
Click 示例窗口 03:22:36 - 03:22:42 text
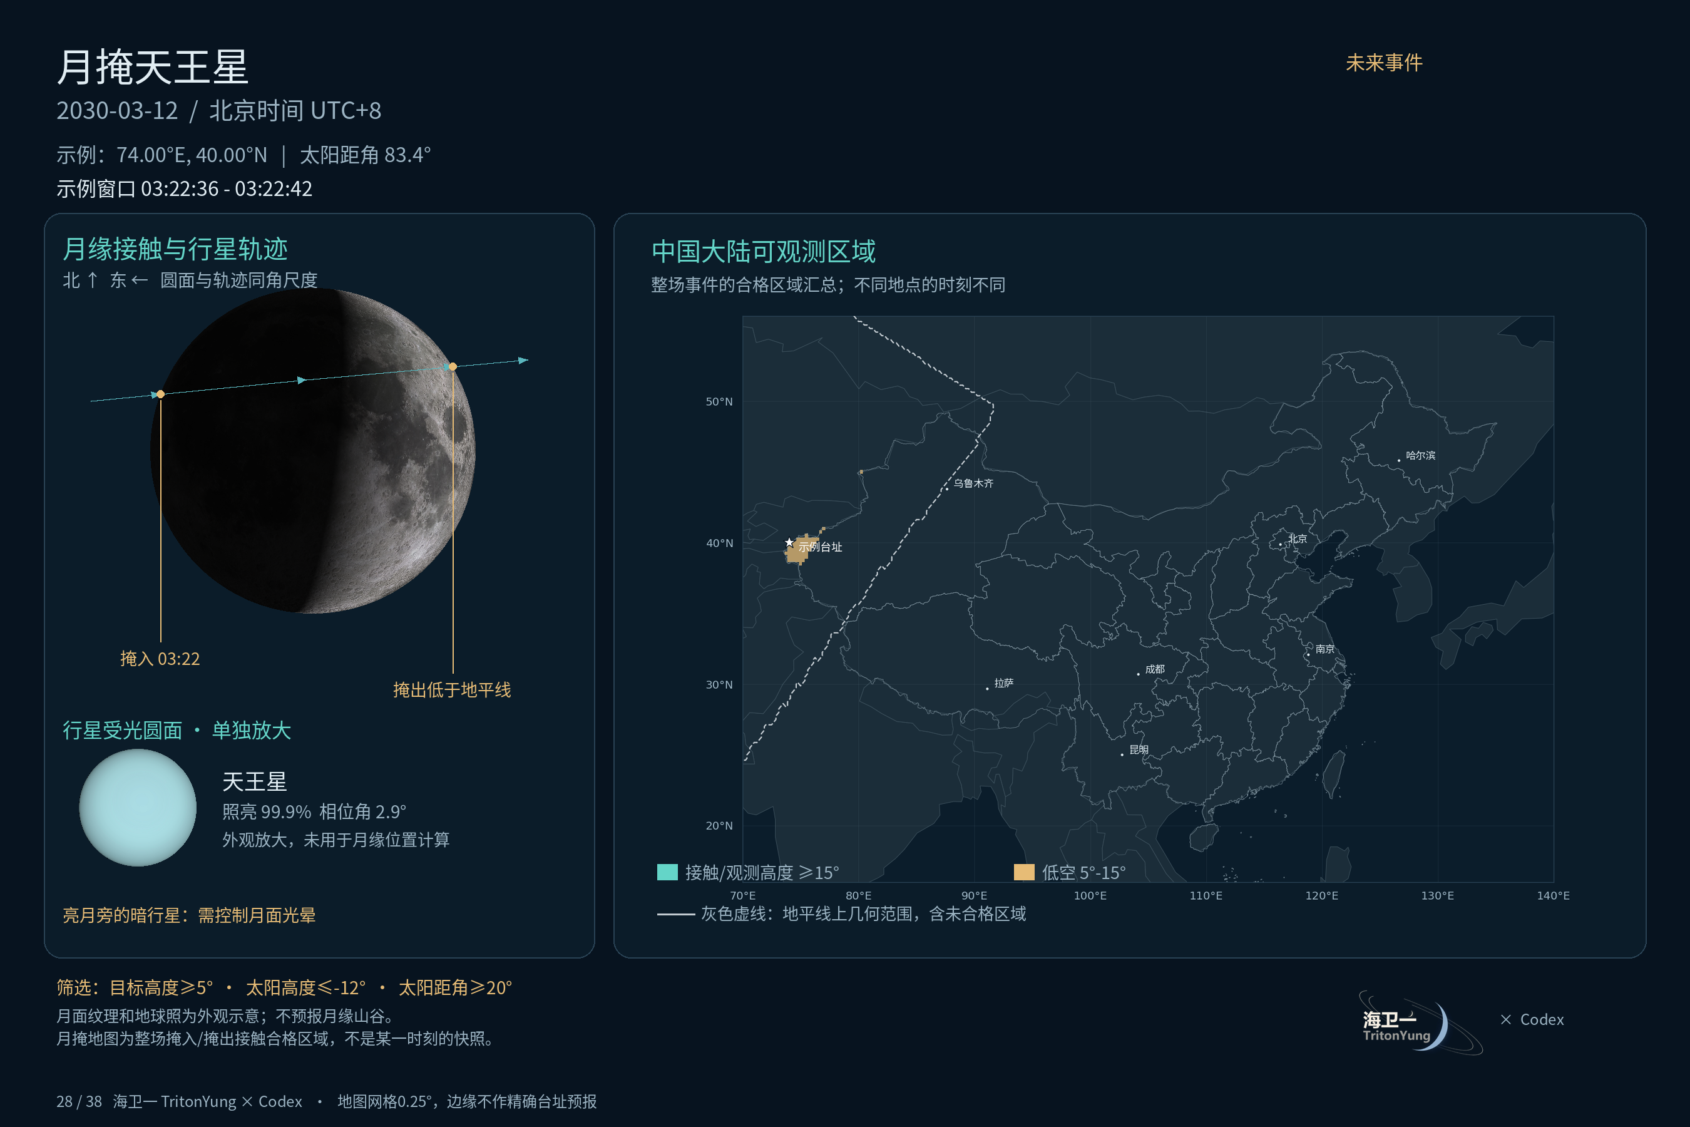point(185,188)
